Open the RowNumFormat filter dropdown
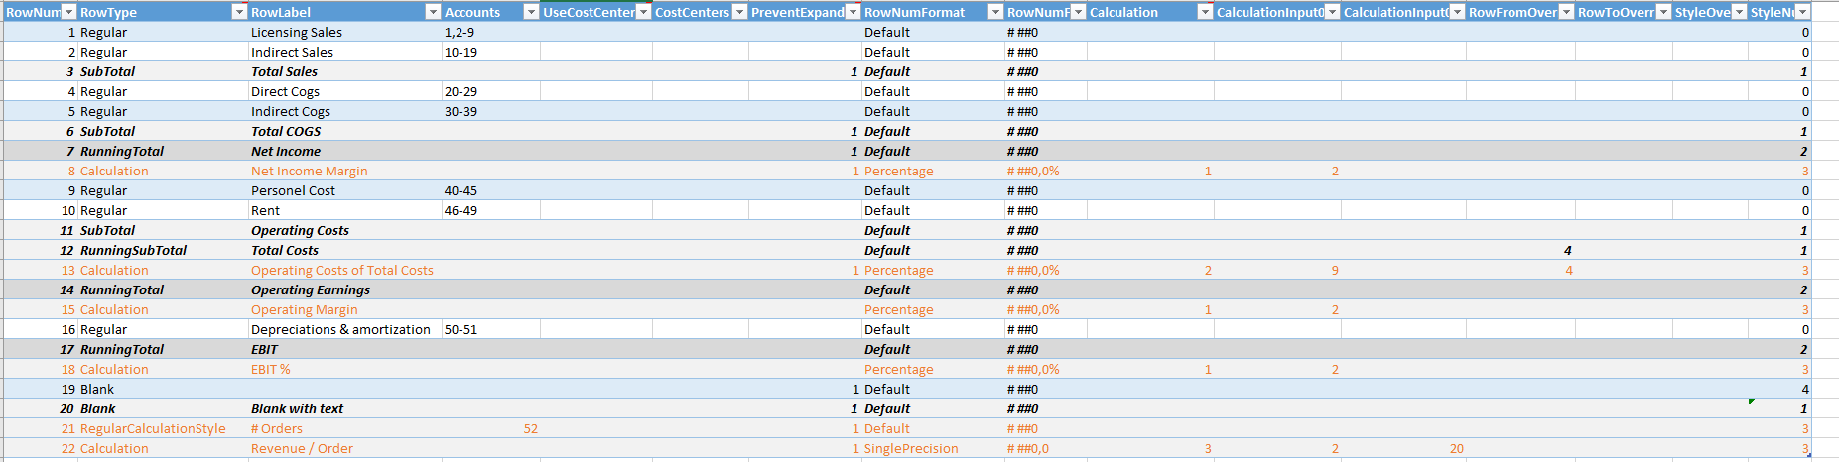 click(995, 12)
